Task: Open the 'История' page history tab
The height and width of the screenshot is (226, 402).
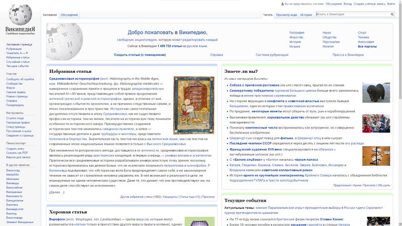Action: tap(306, 15)
